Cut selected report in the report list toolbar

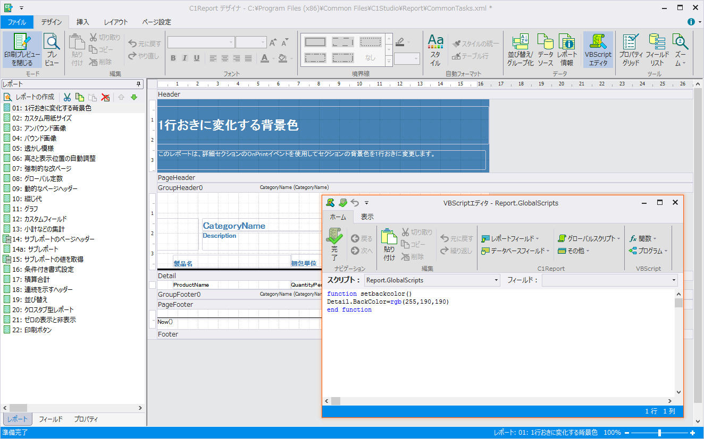pos(67,97)
